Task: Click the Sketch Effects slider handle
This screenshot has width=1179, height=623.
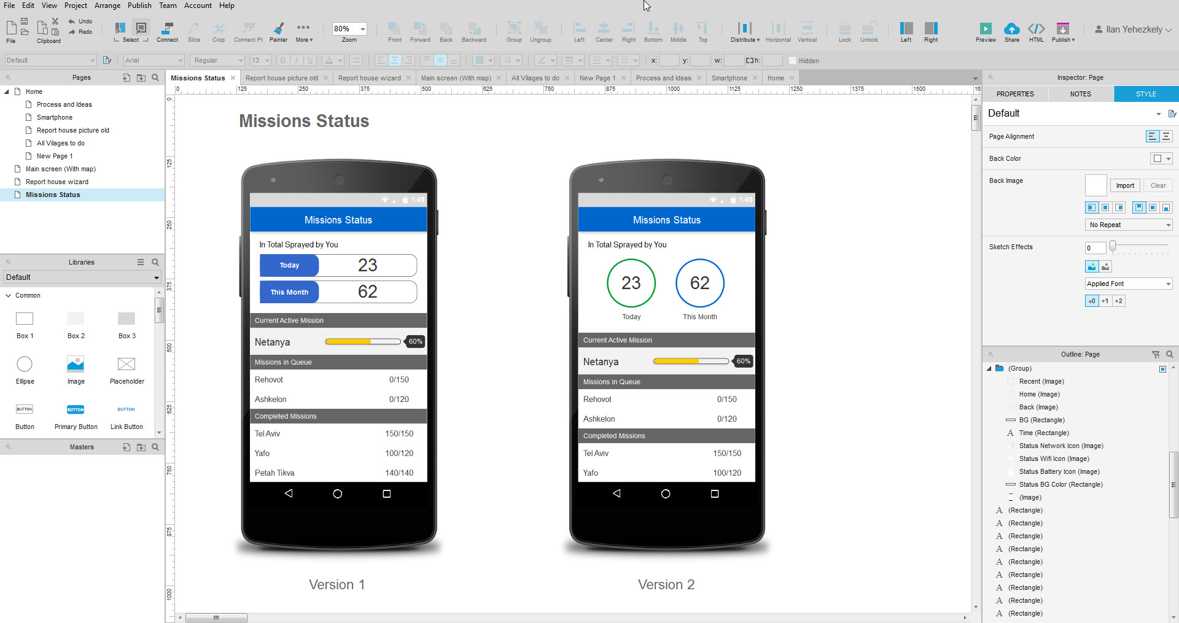Action: pos(1112,246)
